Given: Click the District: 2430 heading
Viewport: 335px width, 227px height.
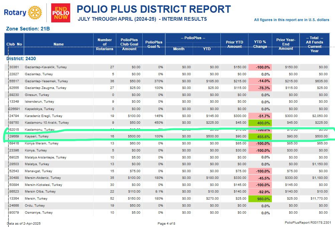Looking at the screenshot, I should pyautogui.click(x=21, y=59).
